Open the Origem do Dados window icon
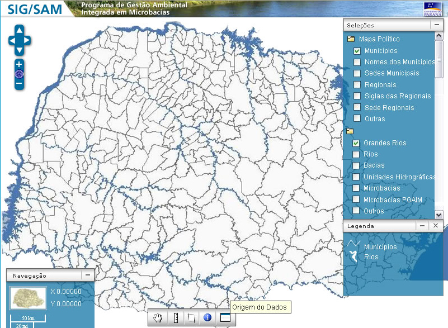The height and width of the screenshot is (328, 448). (225, 318)
